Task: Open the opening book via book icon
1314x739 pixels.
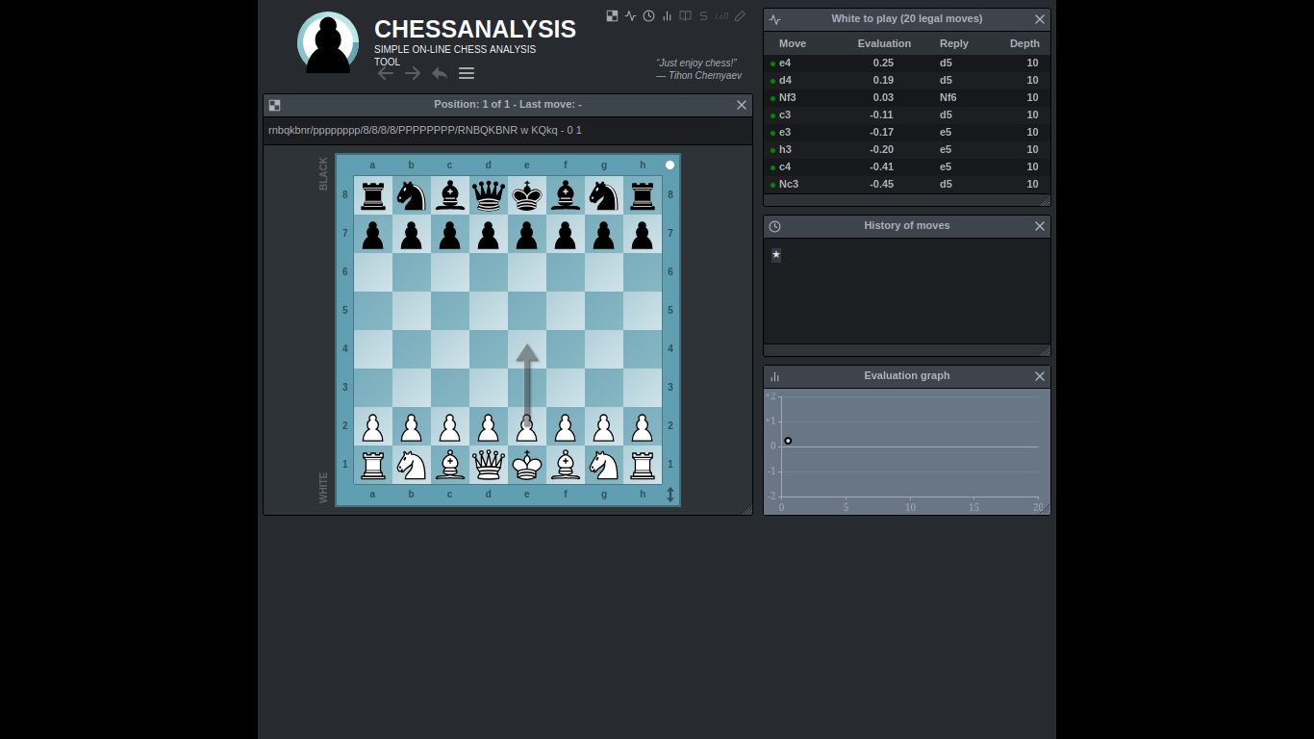Action: click(x=685, y=16)
